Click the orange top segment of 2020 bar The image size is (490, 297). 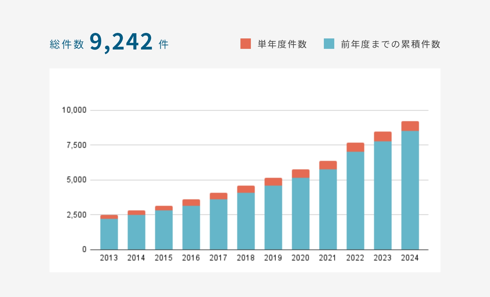click(x=301, y=174)
